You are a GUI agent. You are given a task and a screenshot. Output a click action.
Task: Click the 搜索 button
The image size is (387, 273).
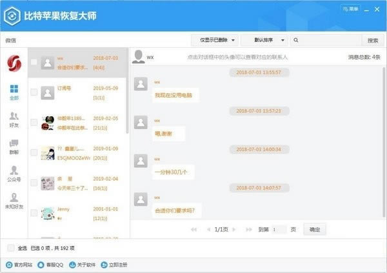[x=373, y=40]
